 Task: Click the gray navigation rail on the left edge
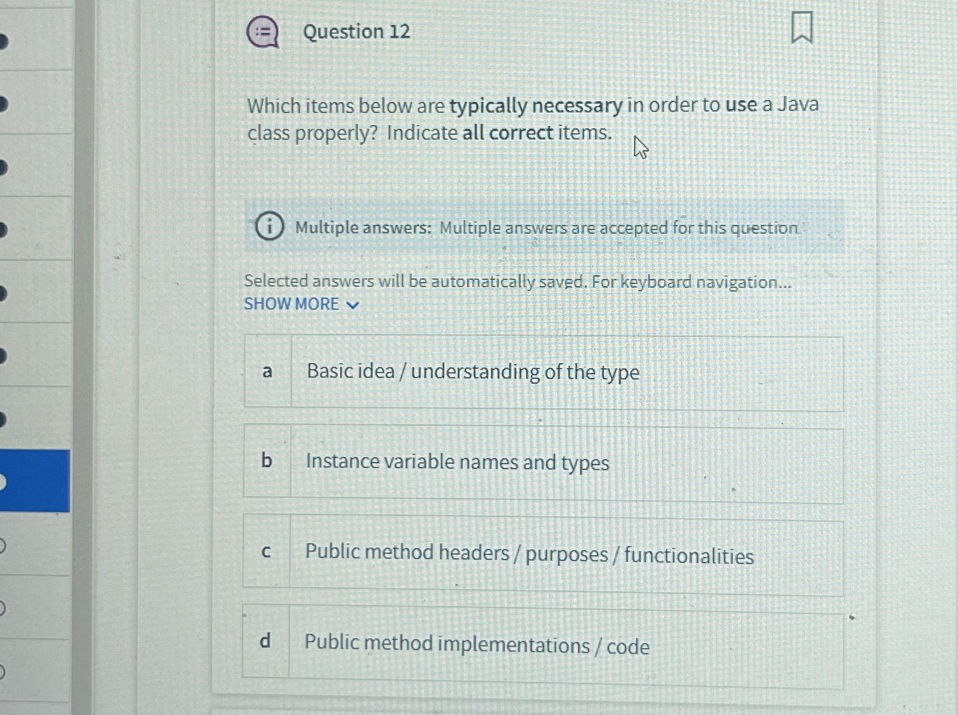(83, 358)
